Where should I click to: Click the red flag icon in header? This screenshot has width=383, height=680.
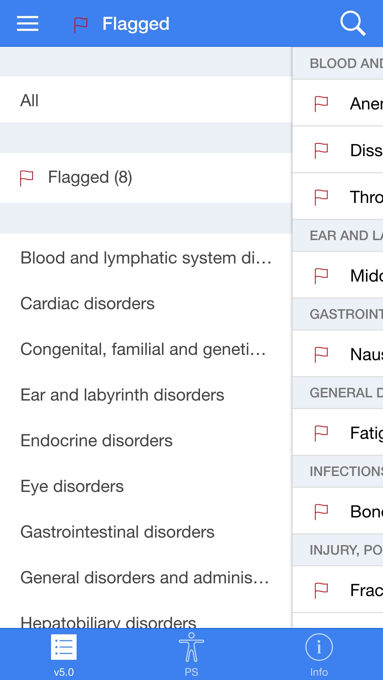81,25
